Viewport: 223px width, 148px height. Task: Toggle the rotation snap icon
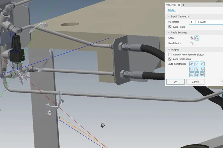(197, 38)
